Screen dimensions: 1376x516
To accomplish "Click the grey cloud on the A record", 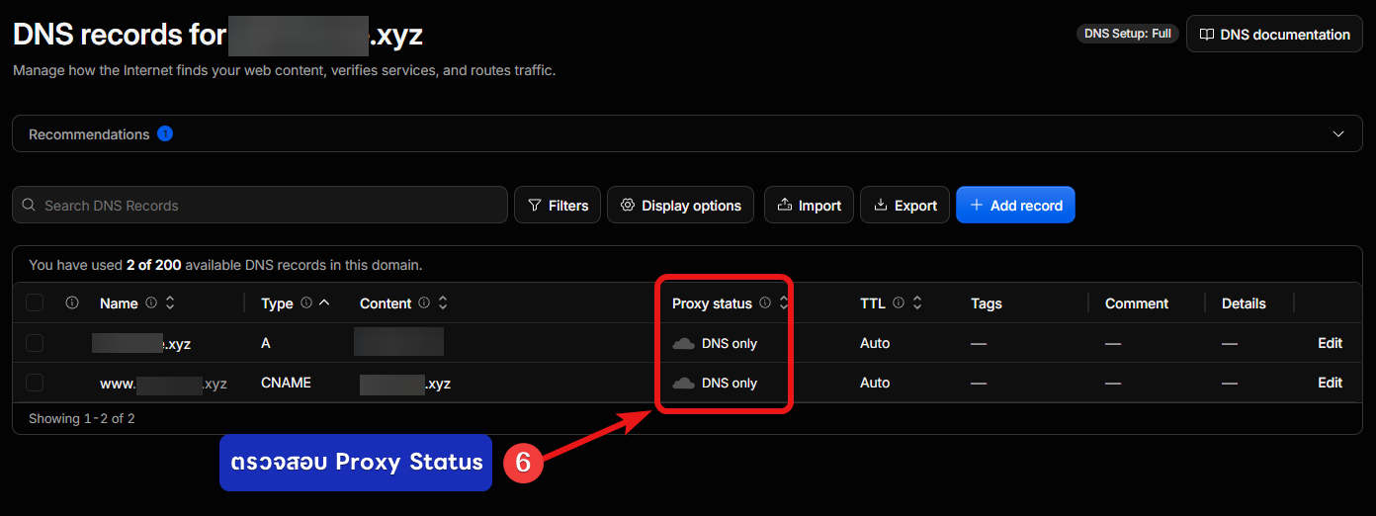I will coord(683,343).
